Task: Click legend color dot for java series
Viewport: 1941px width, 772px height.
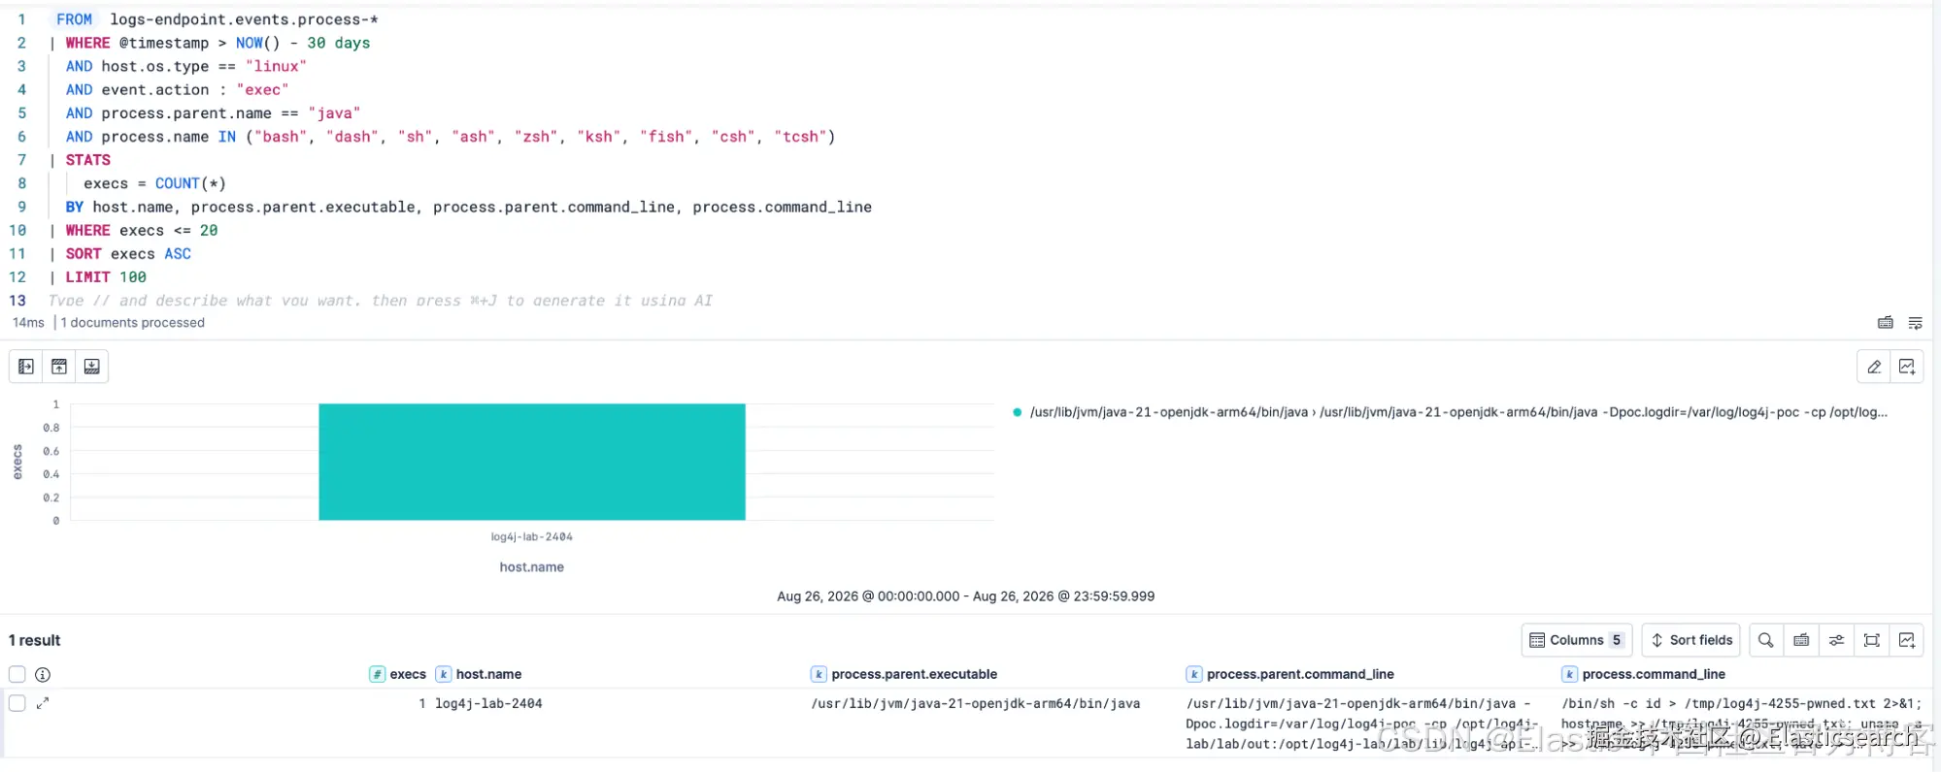Action: [x=1017, y=412]
